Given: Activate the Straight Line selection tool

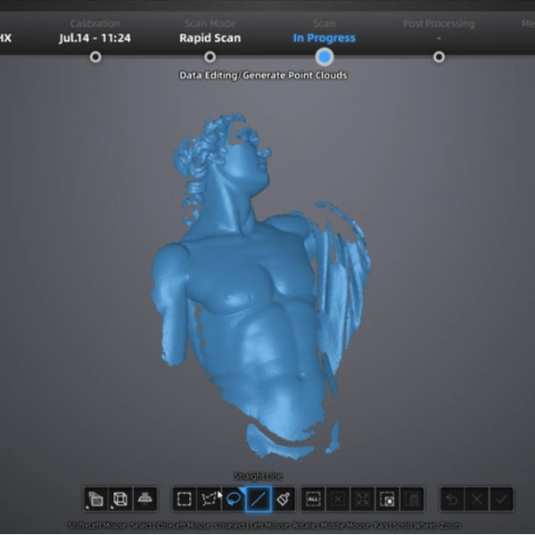Looking at the screenshot, I should tap(259, 499).
